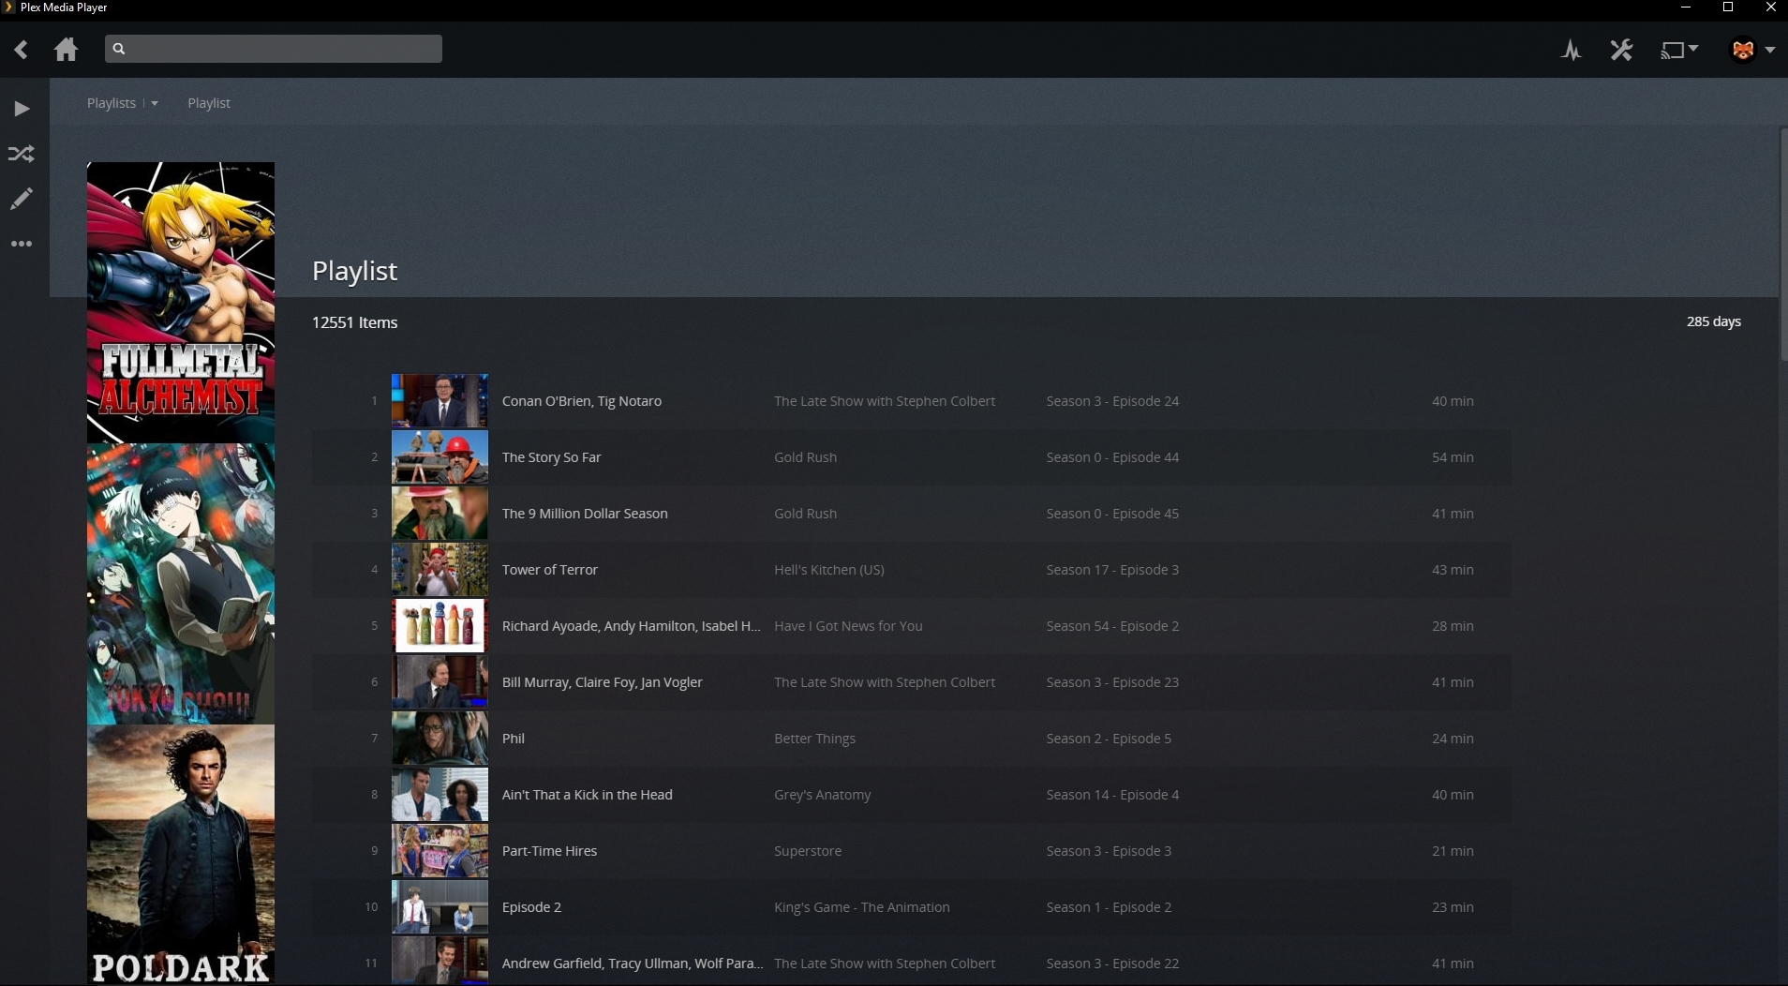Shuffle the playlist with the shuffle icon
Screen dimensions: 1788x986
(21, 154)
